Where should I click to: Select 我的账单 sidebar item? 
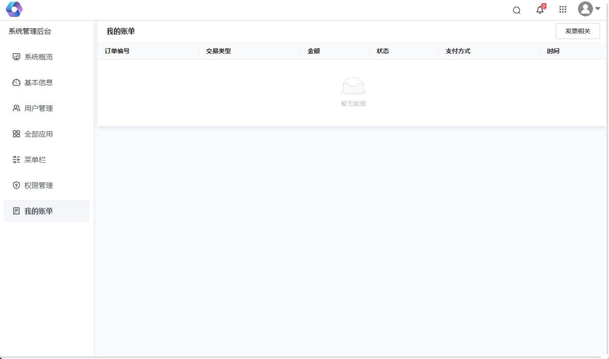pos(39,211)
